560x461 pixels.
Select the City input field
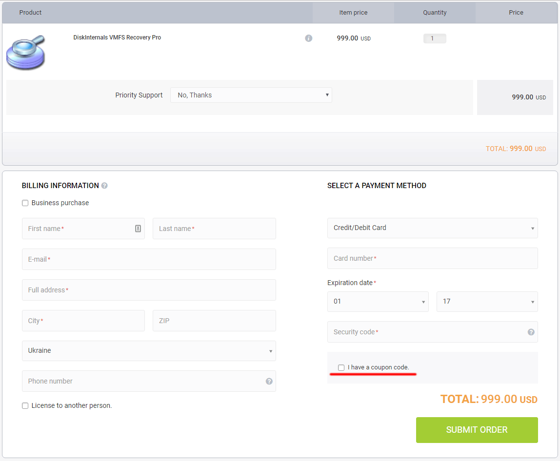click(83, 321)
